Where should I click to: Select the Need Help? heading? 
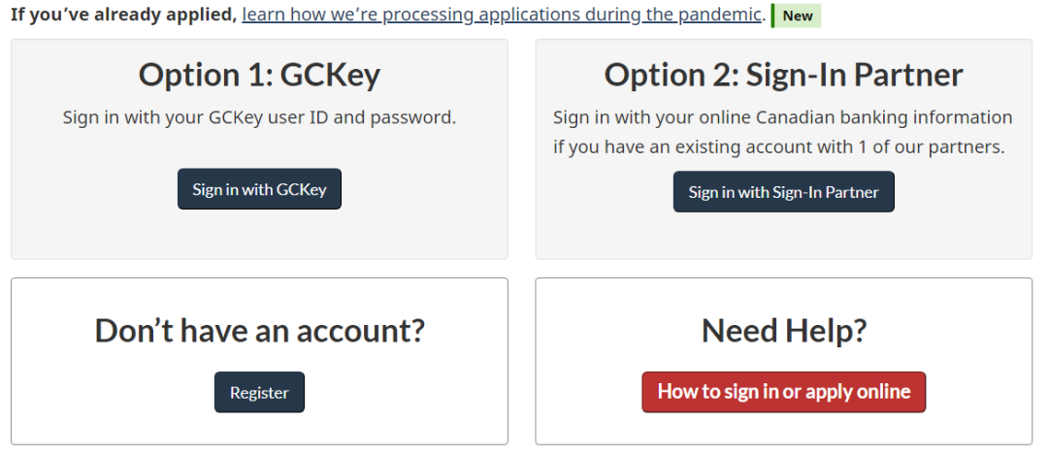pos(783,331)
